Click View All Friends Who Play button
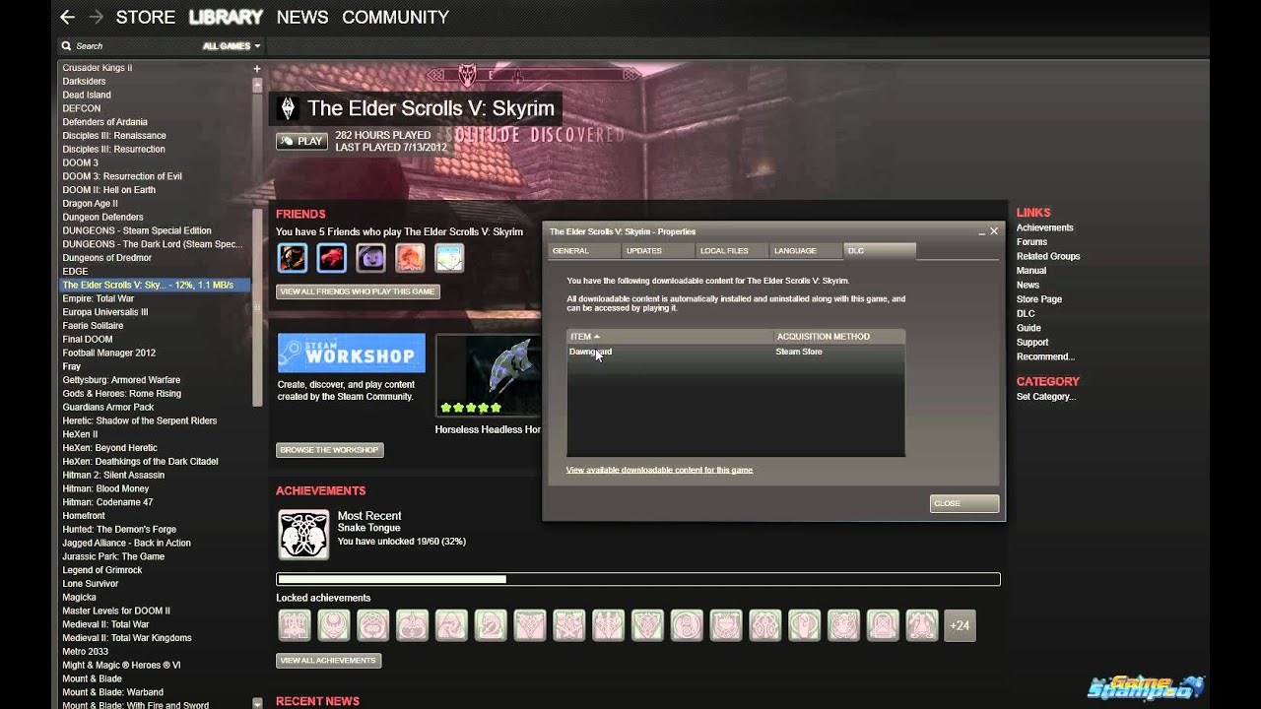Image resolution: width=1261 pixels, height=709 pixels. [358, 291]
